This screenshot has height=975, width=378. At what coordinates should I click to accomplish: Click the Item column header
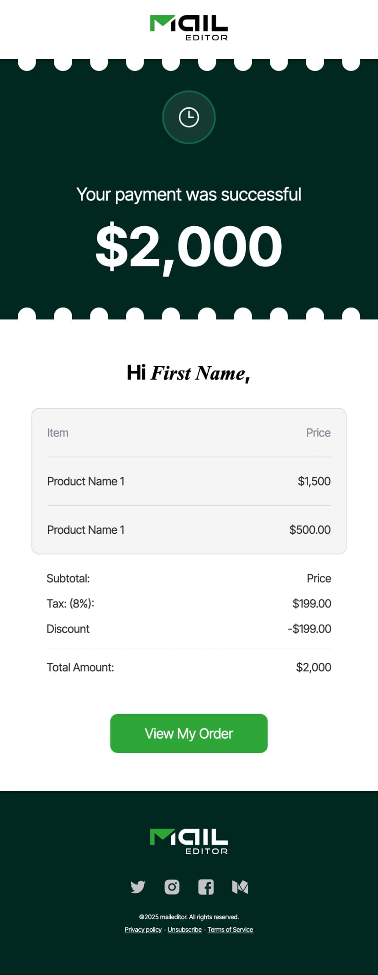58,432
